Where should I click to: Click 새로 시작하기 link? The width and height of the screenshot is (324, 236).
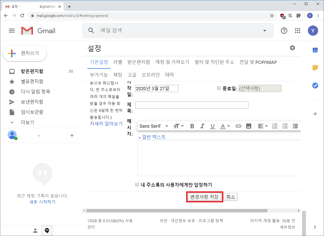42,202
